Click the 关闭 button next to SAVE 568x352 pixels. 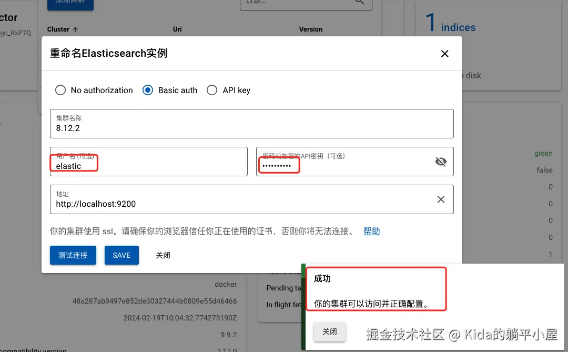click(x=163, y=255)
